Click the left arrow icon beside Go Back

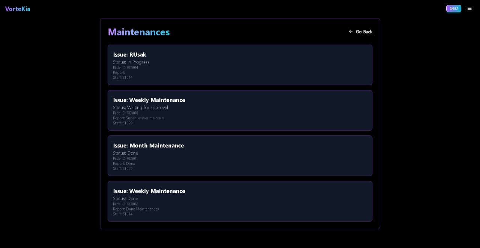pyautogui.click(x=351, y=32)
